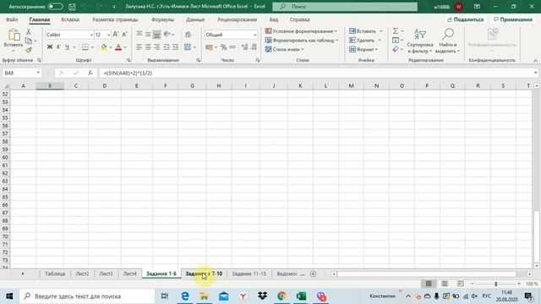Apply percent style number format

pos(223,47)
